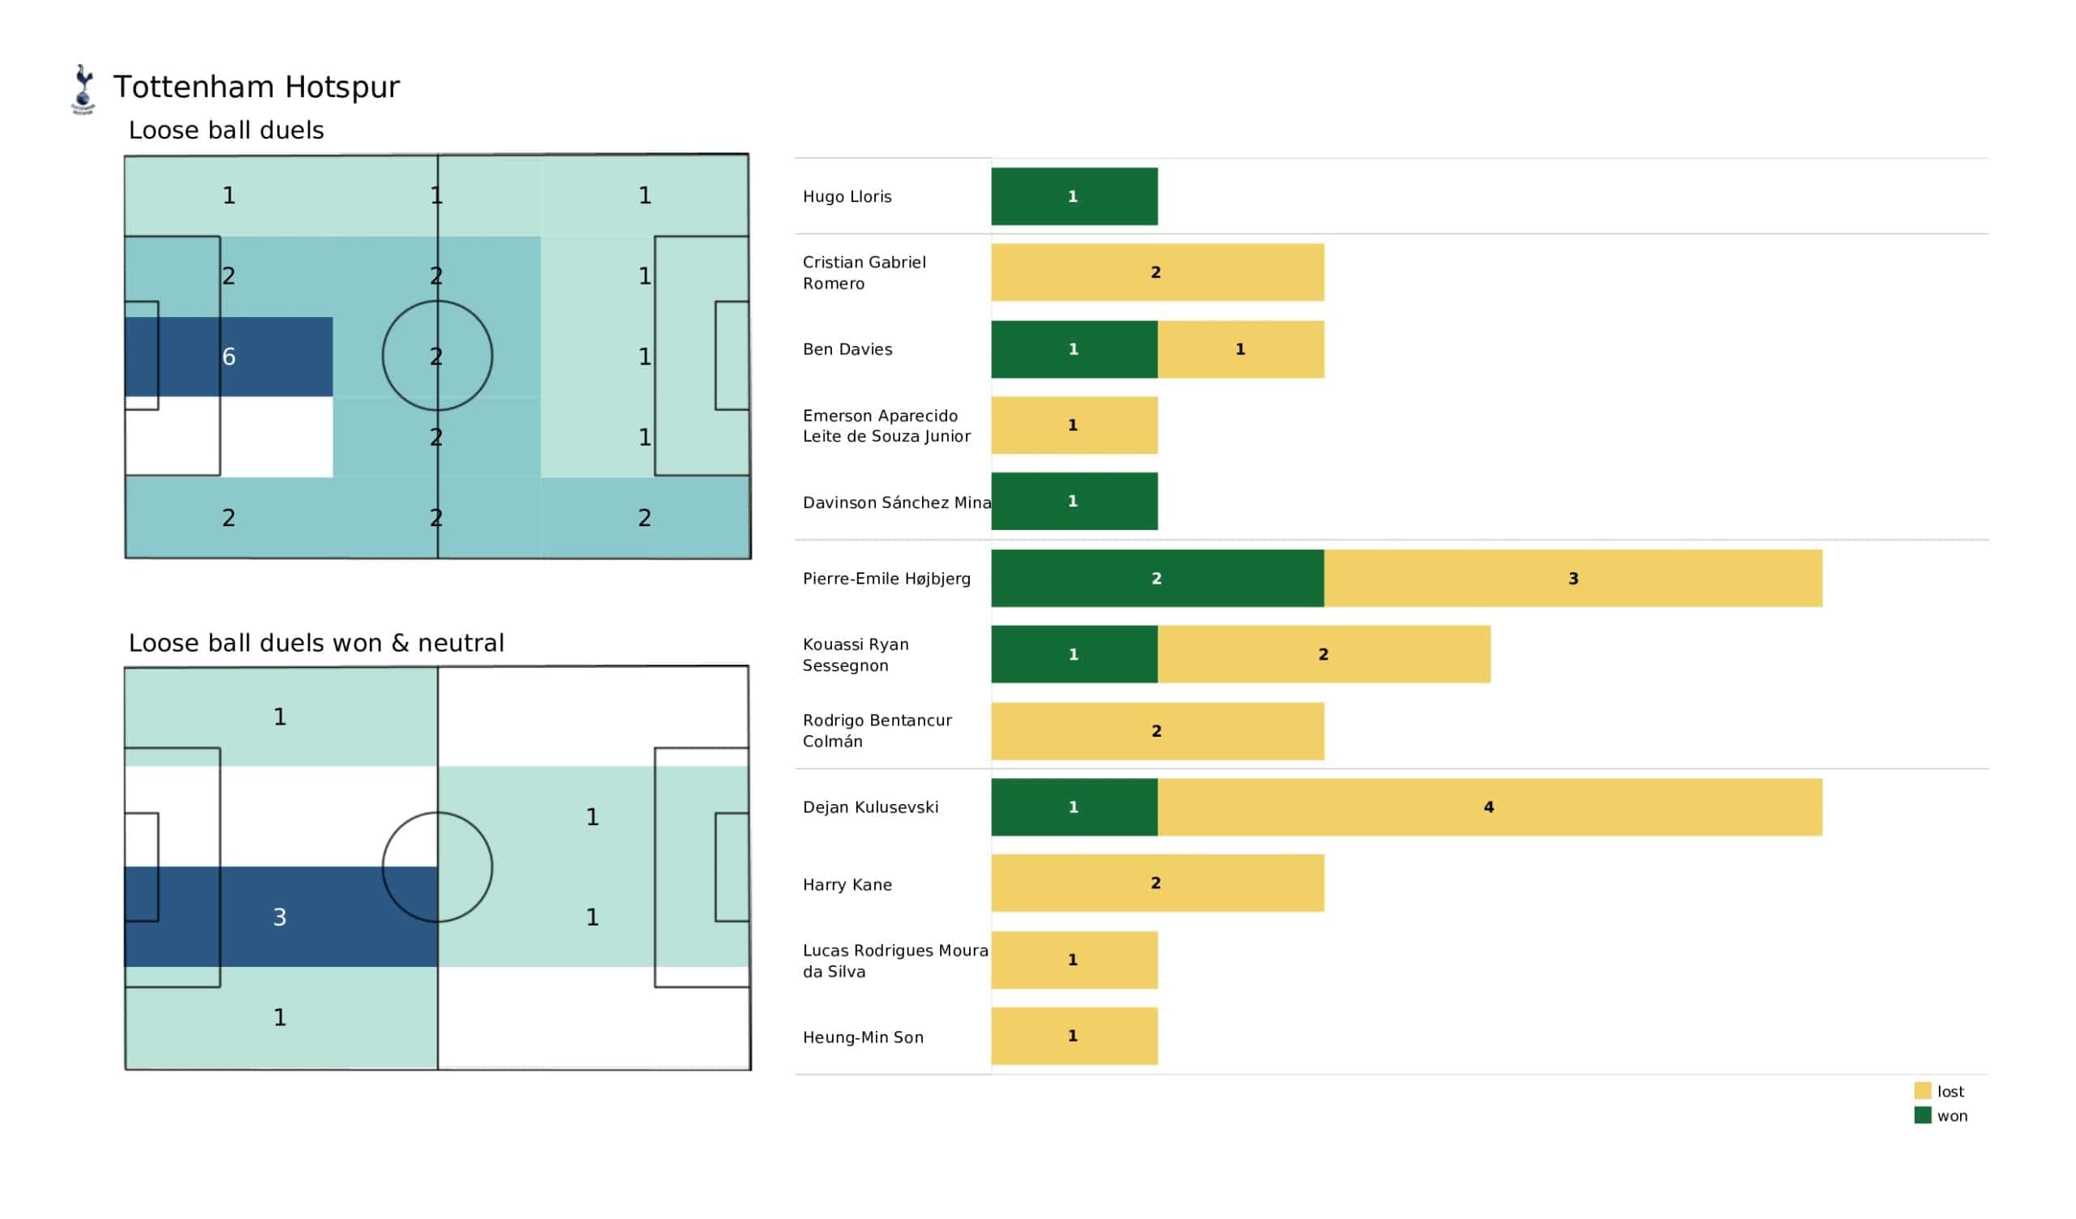Click the 'Emerson Aparecido Leite de Souza Junior' name

pos(886,426)
